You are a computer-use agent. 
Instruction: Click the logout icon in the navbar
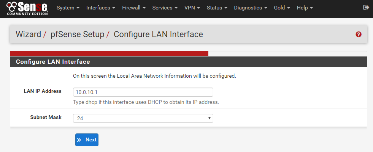coord(366,8)
